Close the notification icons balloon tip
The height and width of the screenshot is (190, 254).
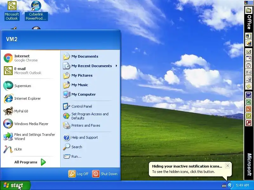[x=227, y=166]
